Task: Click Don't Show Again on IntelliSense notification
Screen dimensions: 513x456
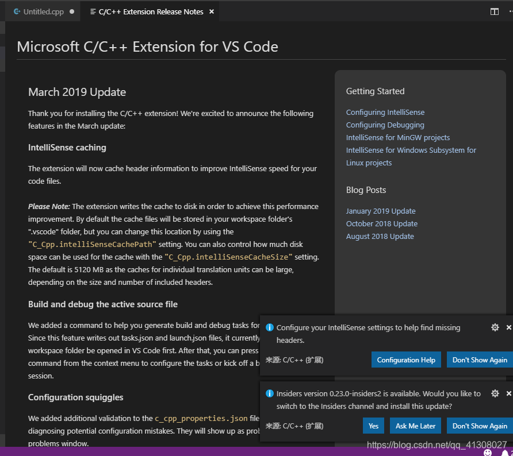Action: click(480, 360)
